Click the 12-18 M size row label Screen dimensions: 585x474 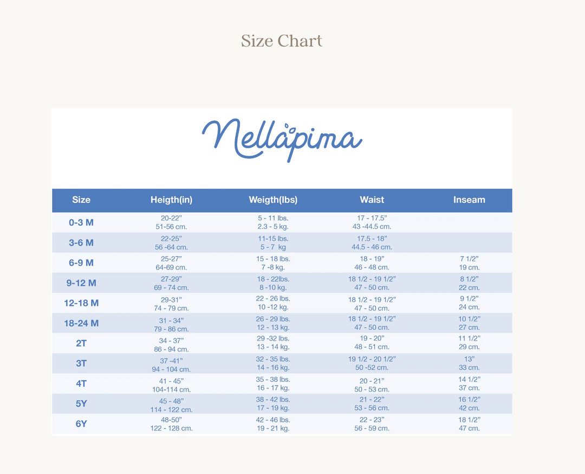click(81, 303)
